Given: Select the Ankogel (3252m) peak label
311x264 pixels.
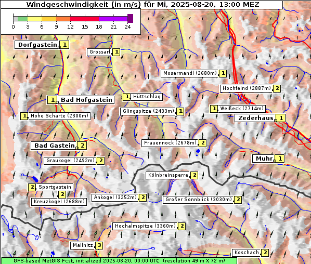Looking at the screenshot, I should [x=115, y=197].
